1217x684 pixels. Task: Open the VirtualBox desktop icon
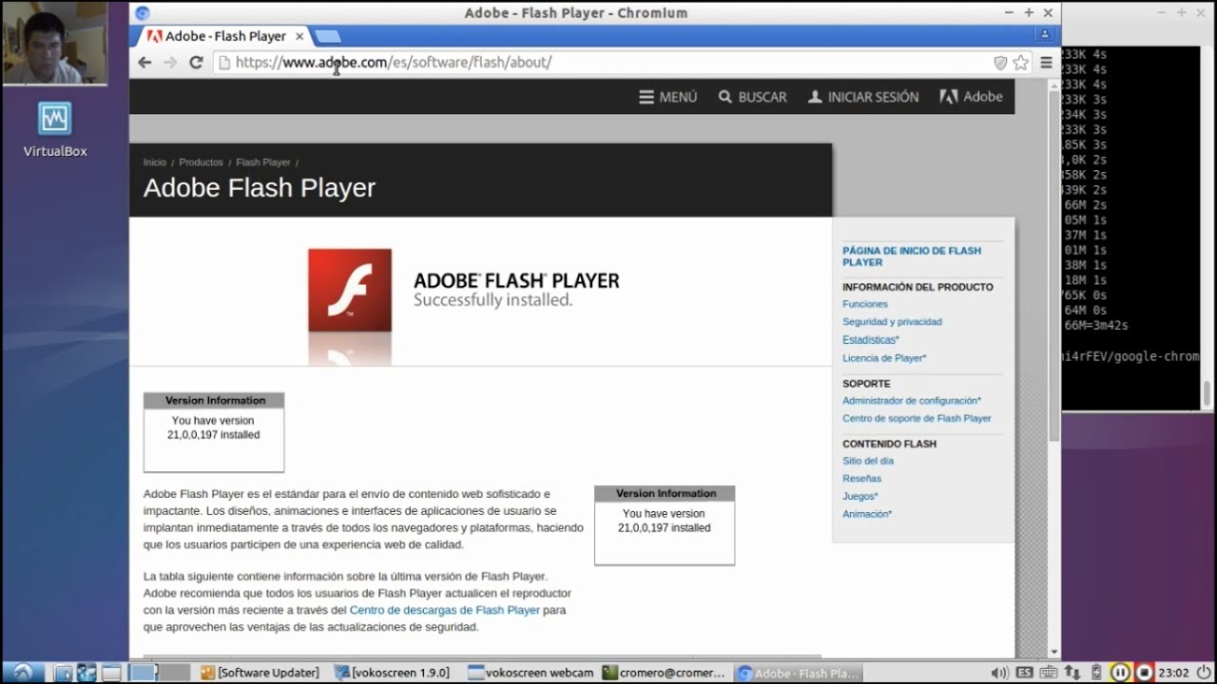click(55, 130)
